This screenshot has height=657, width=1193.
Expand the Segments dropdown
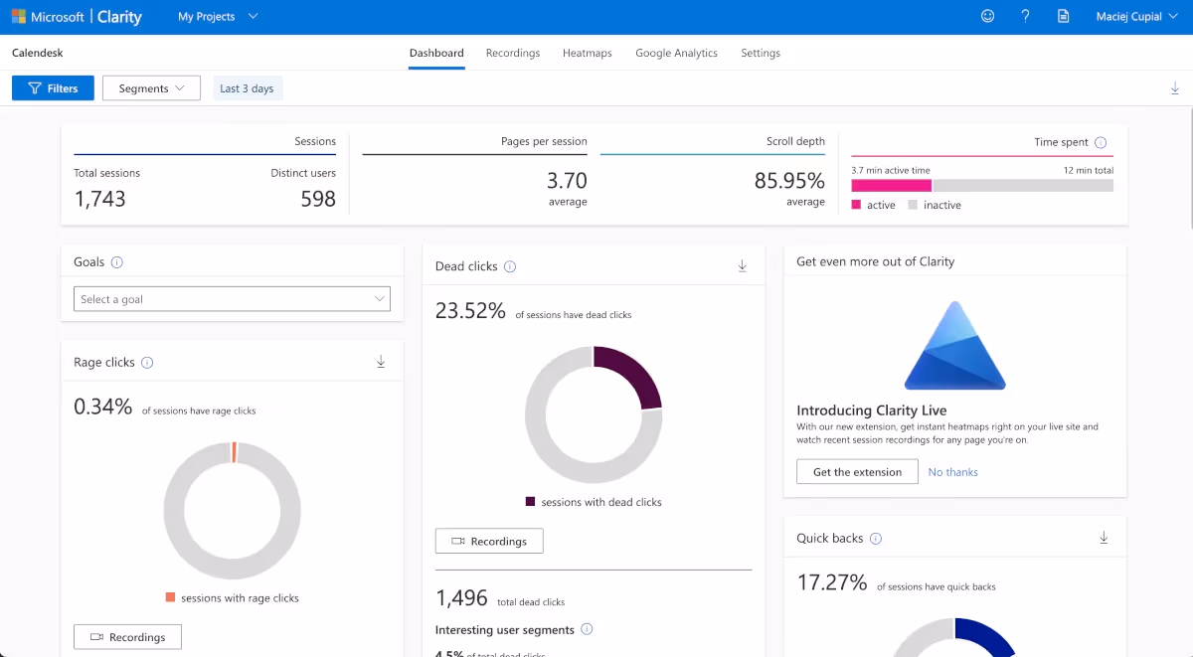tap(151, 88)
